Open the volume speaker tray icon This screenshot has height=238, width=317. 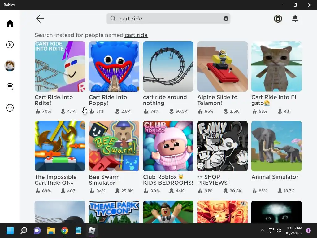[x=279, y=231]
